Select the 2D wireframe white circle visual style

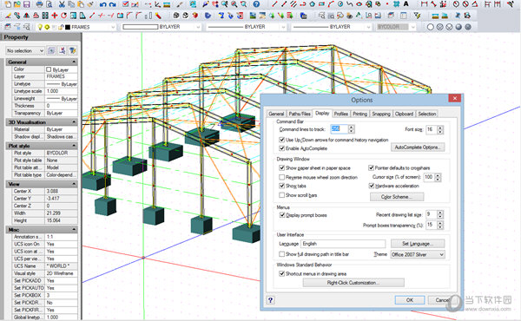point(431,27)
